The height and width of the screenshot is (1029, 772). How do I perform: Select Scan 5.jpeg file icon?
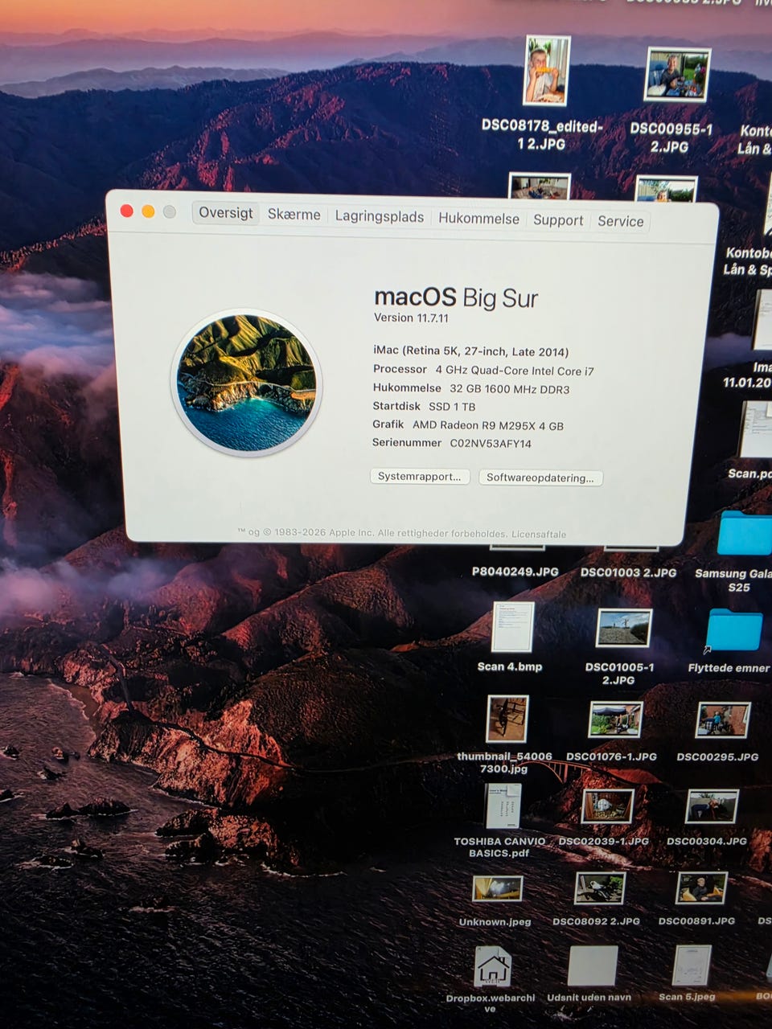(692, 966)
